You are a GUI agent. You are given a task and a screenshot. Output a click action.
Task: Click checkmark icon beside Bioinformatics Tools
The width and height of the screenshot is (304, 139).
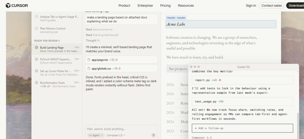pos(37,83)
